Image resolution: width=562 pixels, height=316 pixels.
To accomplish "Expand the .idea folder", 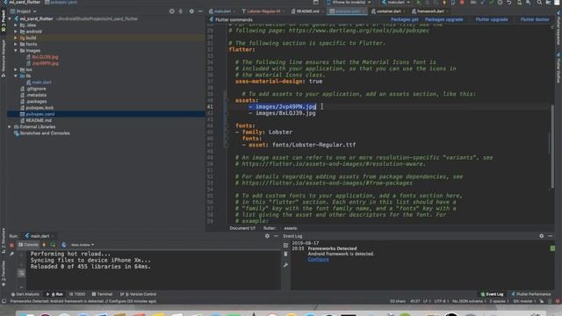I will click(16, 25).
